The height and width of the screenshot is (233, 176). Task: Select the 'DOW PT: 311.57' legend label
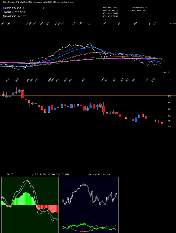pyautogui.click(x=15, y=16)
